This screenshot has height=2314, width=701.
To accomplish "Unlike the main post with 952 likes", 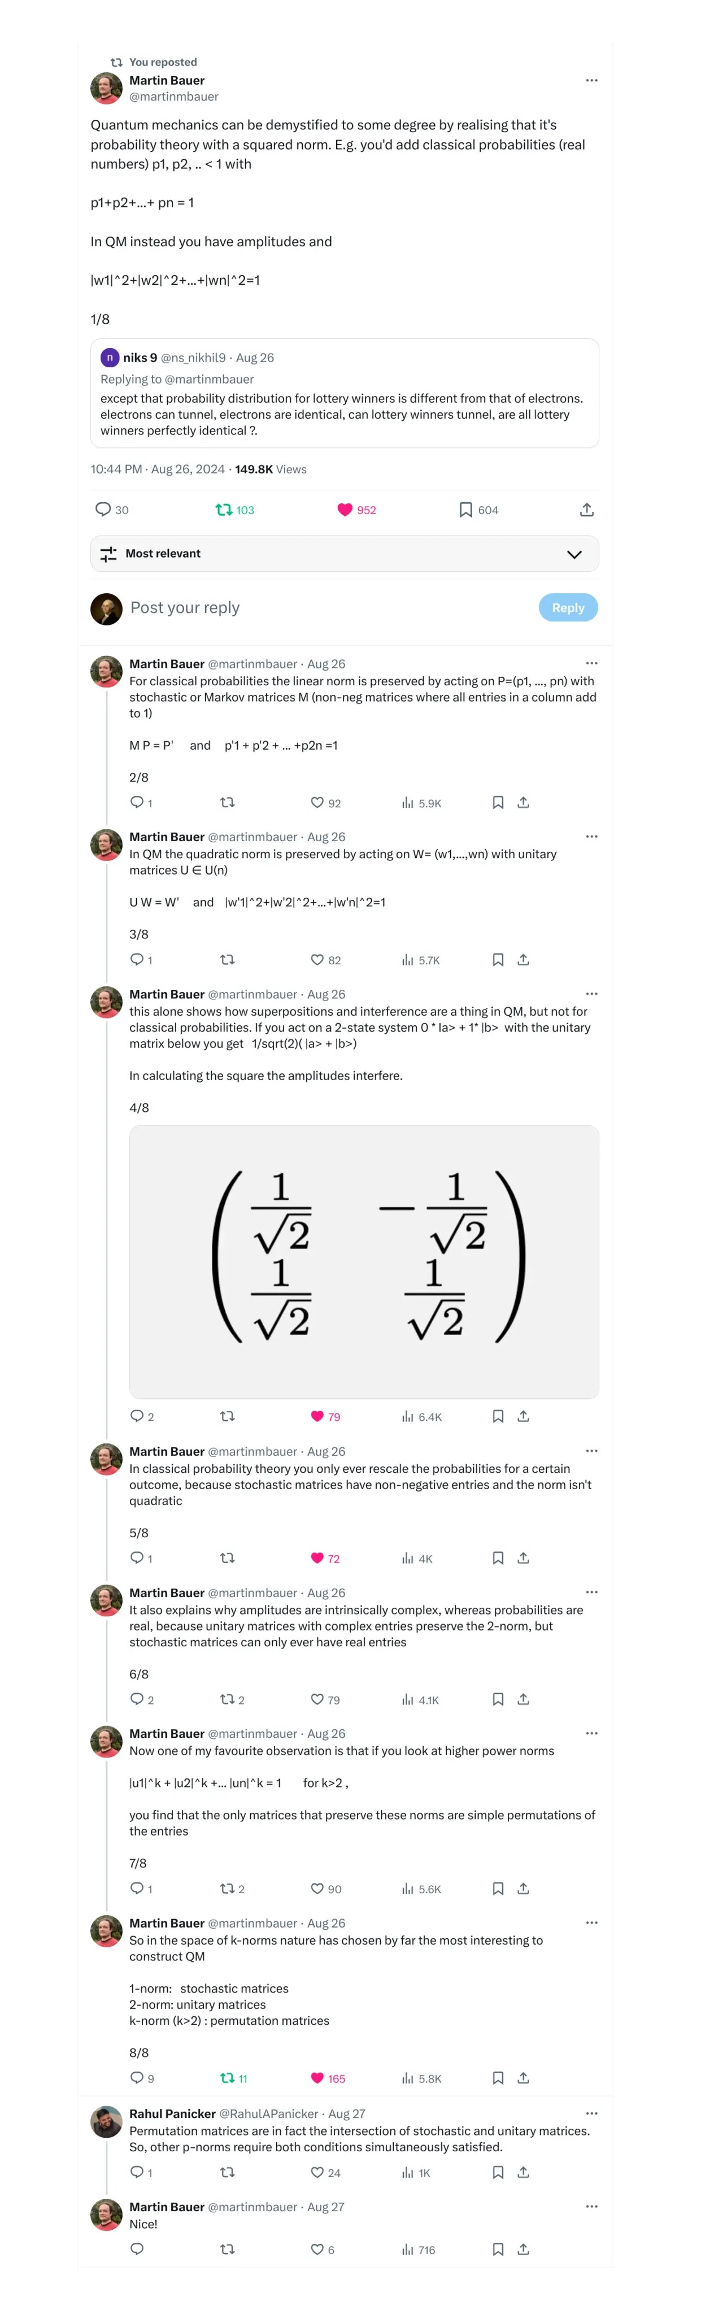I will pyautogui.click(x=345, y=510).
